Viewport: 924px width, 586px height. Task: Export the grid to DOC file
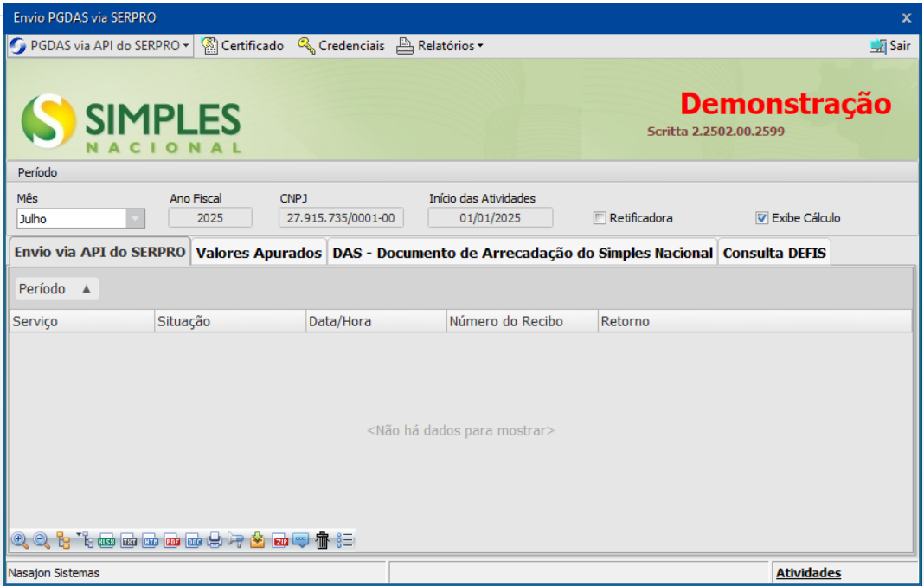(194, 541)
